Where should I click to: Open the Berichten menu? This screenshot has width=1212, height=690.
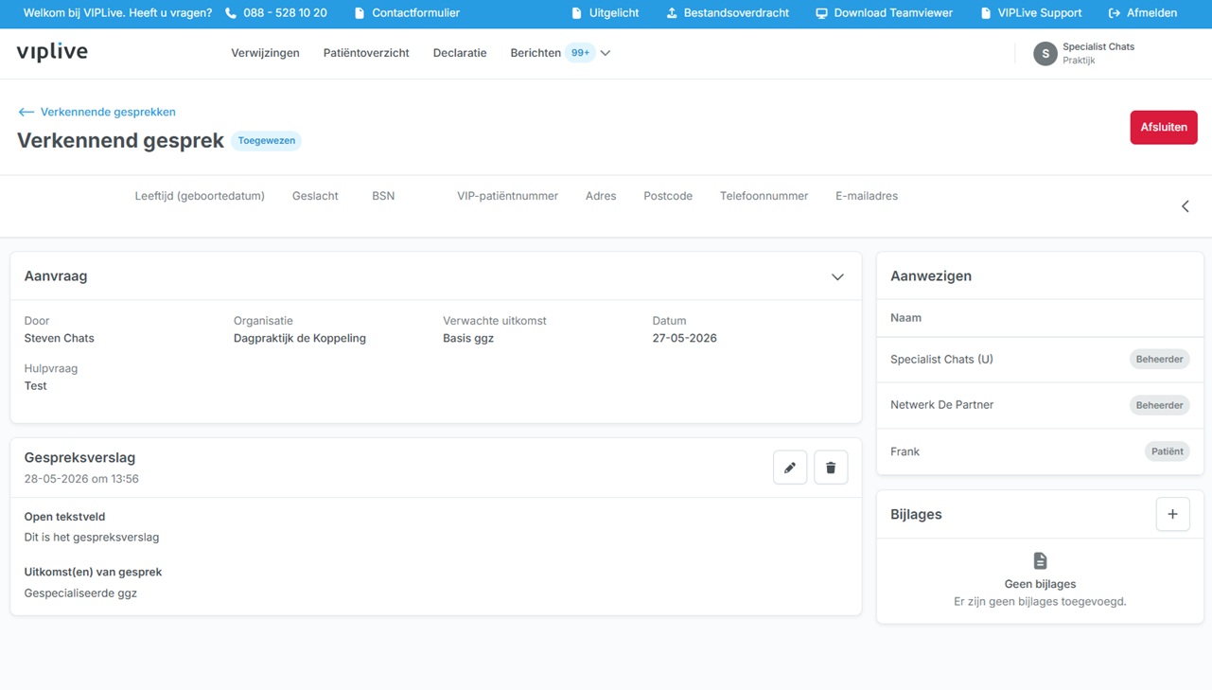coord(536,53)
